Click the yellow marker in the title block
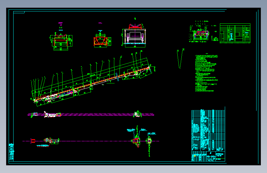Screen dimensions: 267x173 195,156
